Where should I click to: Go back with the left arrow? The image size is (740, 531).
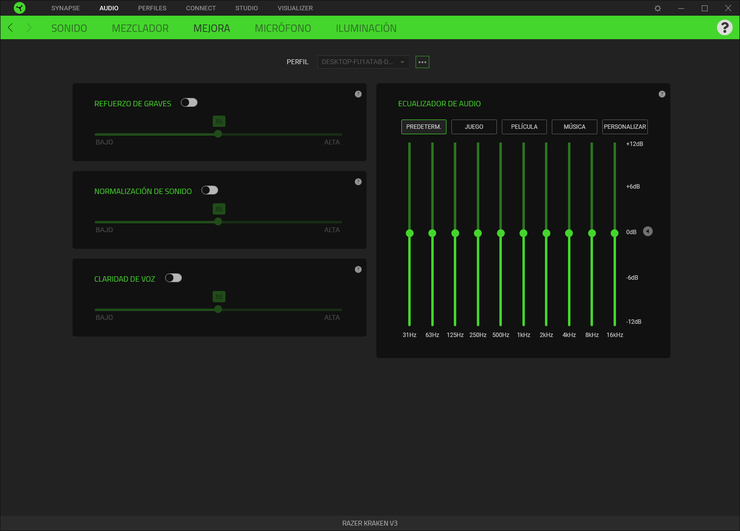pos(10,27)
